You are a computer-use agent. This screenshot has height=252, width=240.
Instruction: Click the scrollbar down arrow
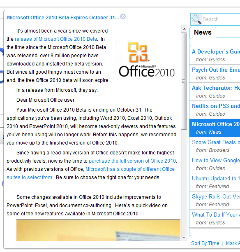pos(184,237)
